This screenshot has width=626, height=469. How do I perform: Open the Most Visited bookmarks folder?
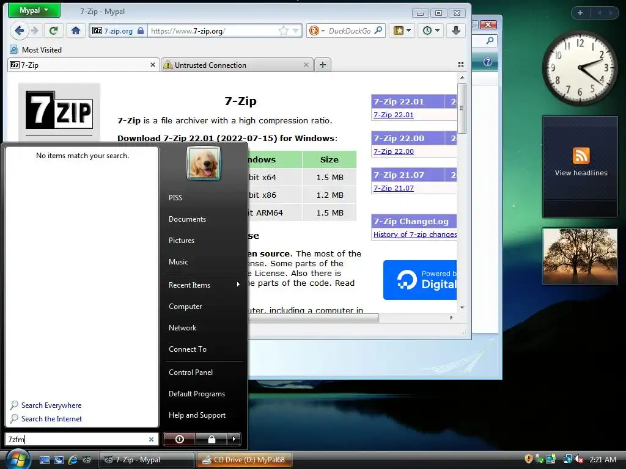pos(36,50)
